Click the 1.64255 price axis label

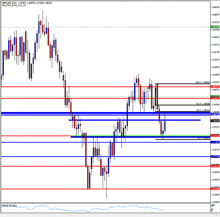pyautogui.click(x=215, y=37)
